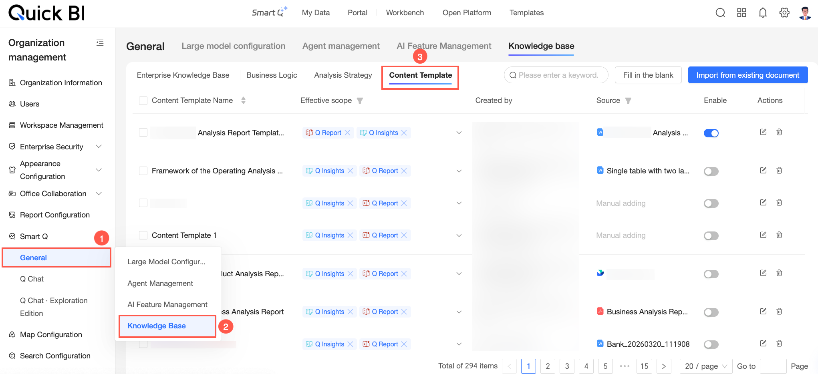This screenshot has width=818, height=374.
Task: Delete the Framework of the Operating Analysis row
Action: [x=779, y=171]
